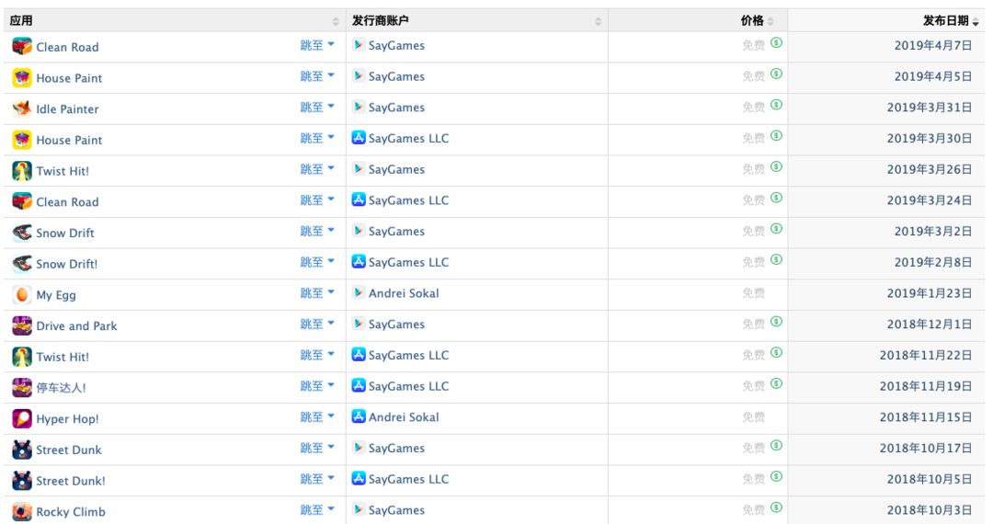The image size is (993, 524).
Task: Open SayGames LLC publisher in 停车达人! row
Action: click(x=408, y=387)
